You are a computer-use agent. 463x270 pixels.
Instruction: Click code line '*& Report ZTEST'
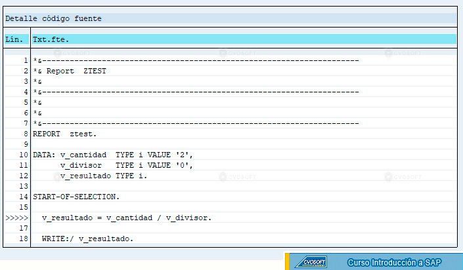point(70,71)
